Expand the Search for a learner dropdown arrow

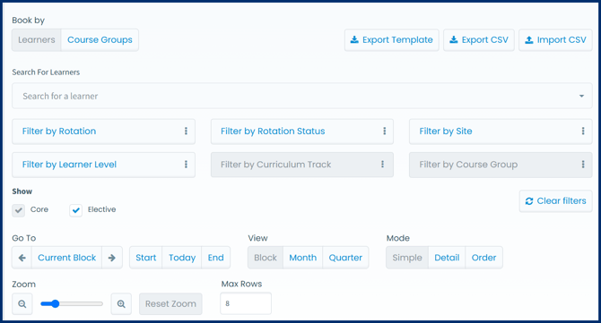(x=581, y=96)
